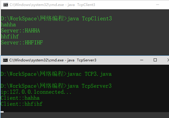Click the 'javac TCP3.java' command line
169x118 pixels.
56,74
